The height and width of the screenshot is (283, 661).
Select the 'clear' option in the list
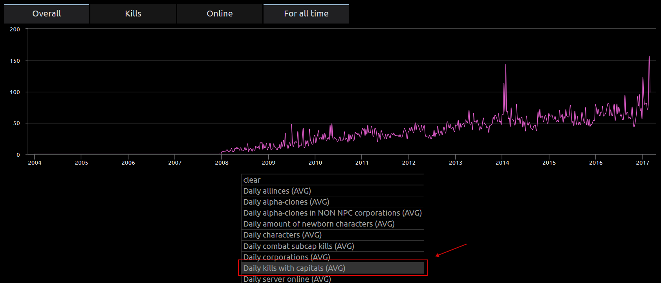[x=333, y=180]
